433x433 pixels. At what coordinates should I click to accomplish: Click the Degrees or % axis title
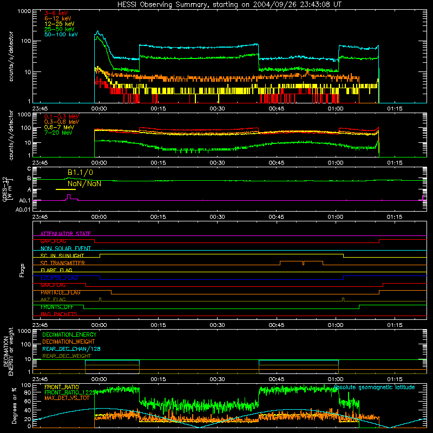point(14,406)
